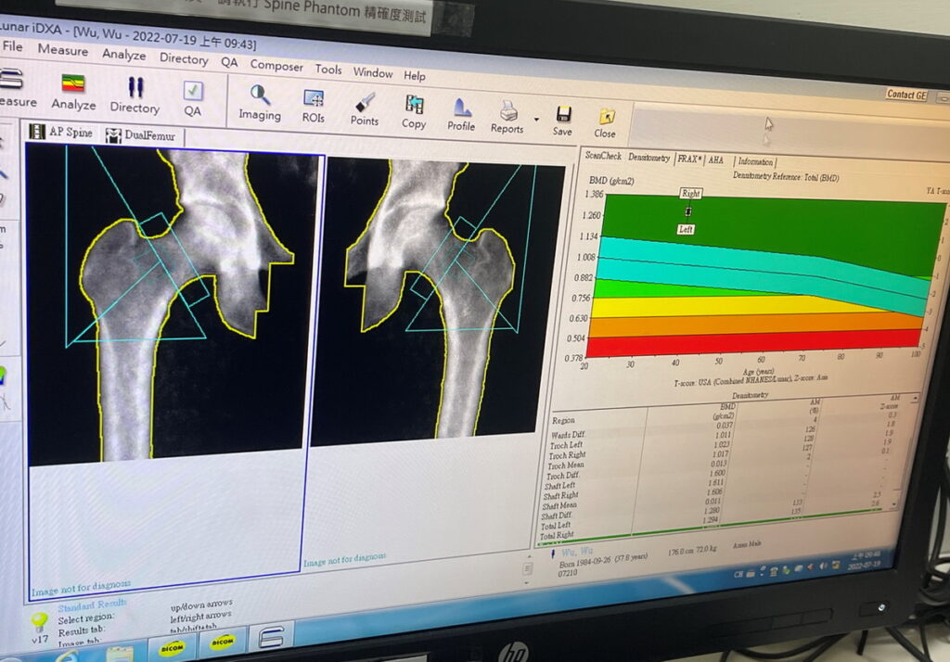Viewport: 950px width, 662px height.
Task: Click the Contact GE button
Action: click(907, 95)
